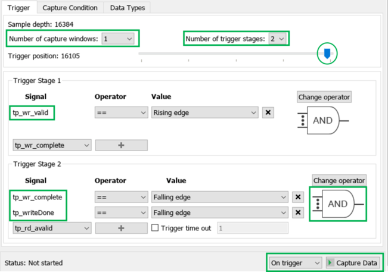Click the Trigger time out value field

click(x=252, y=228)
